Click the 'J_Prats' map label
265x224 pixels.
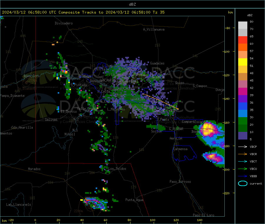click(163, 120)
